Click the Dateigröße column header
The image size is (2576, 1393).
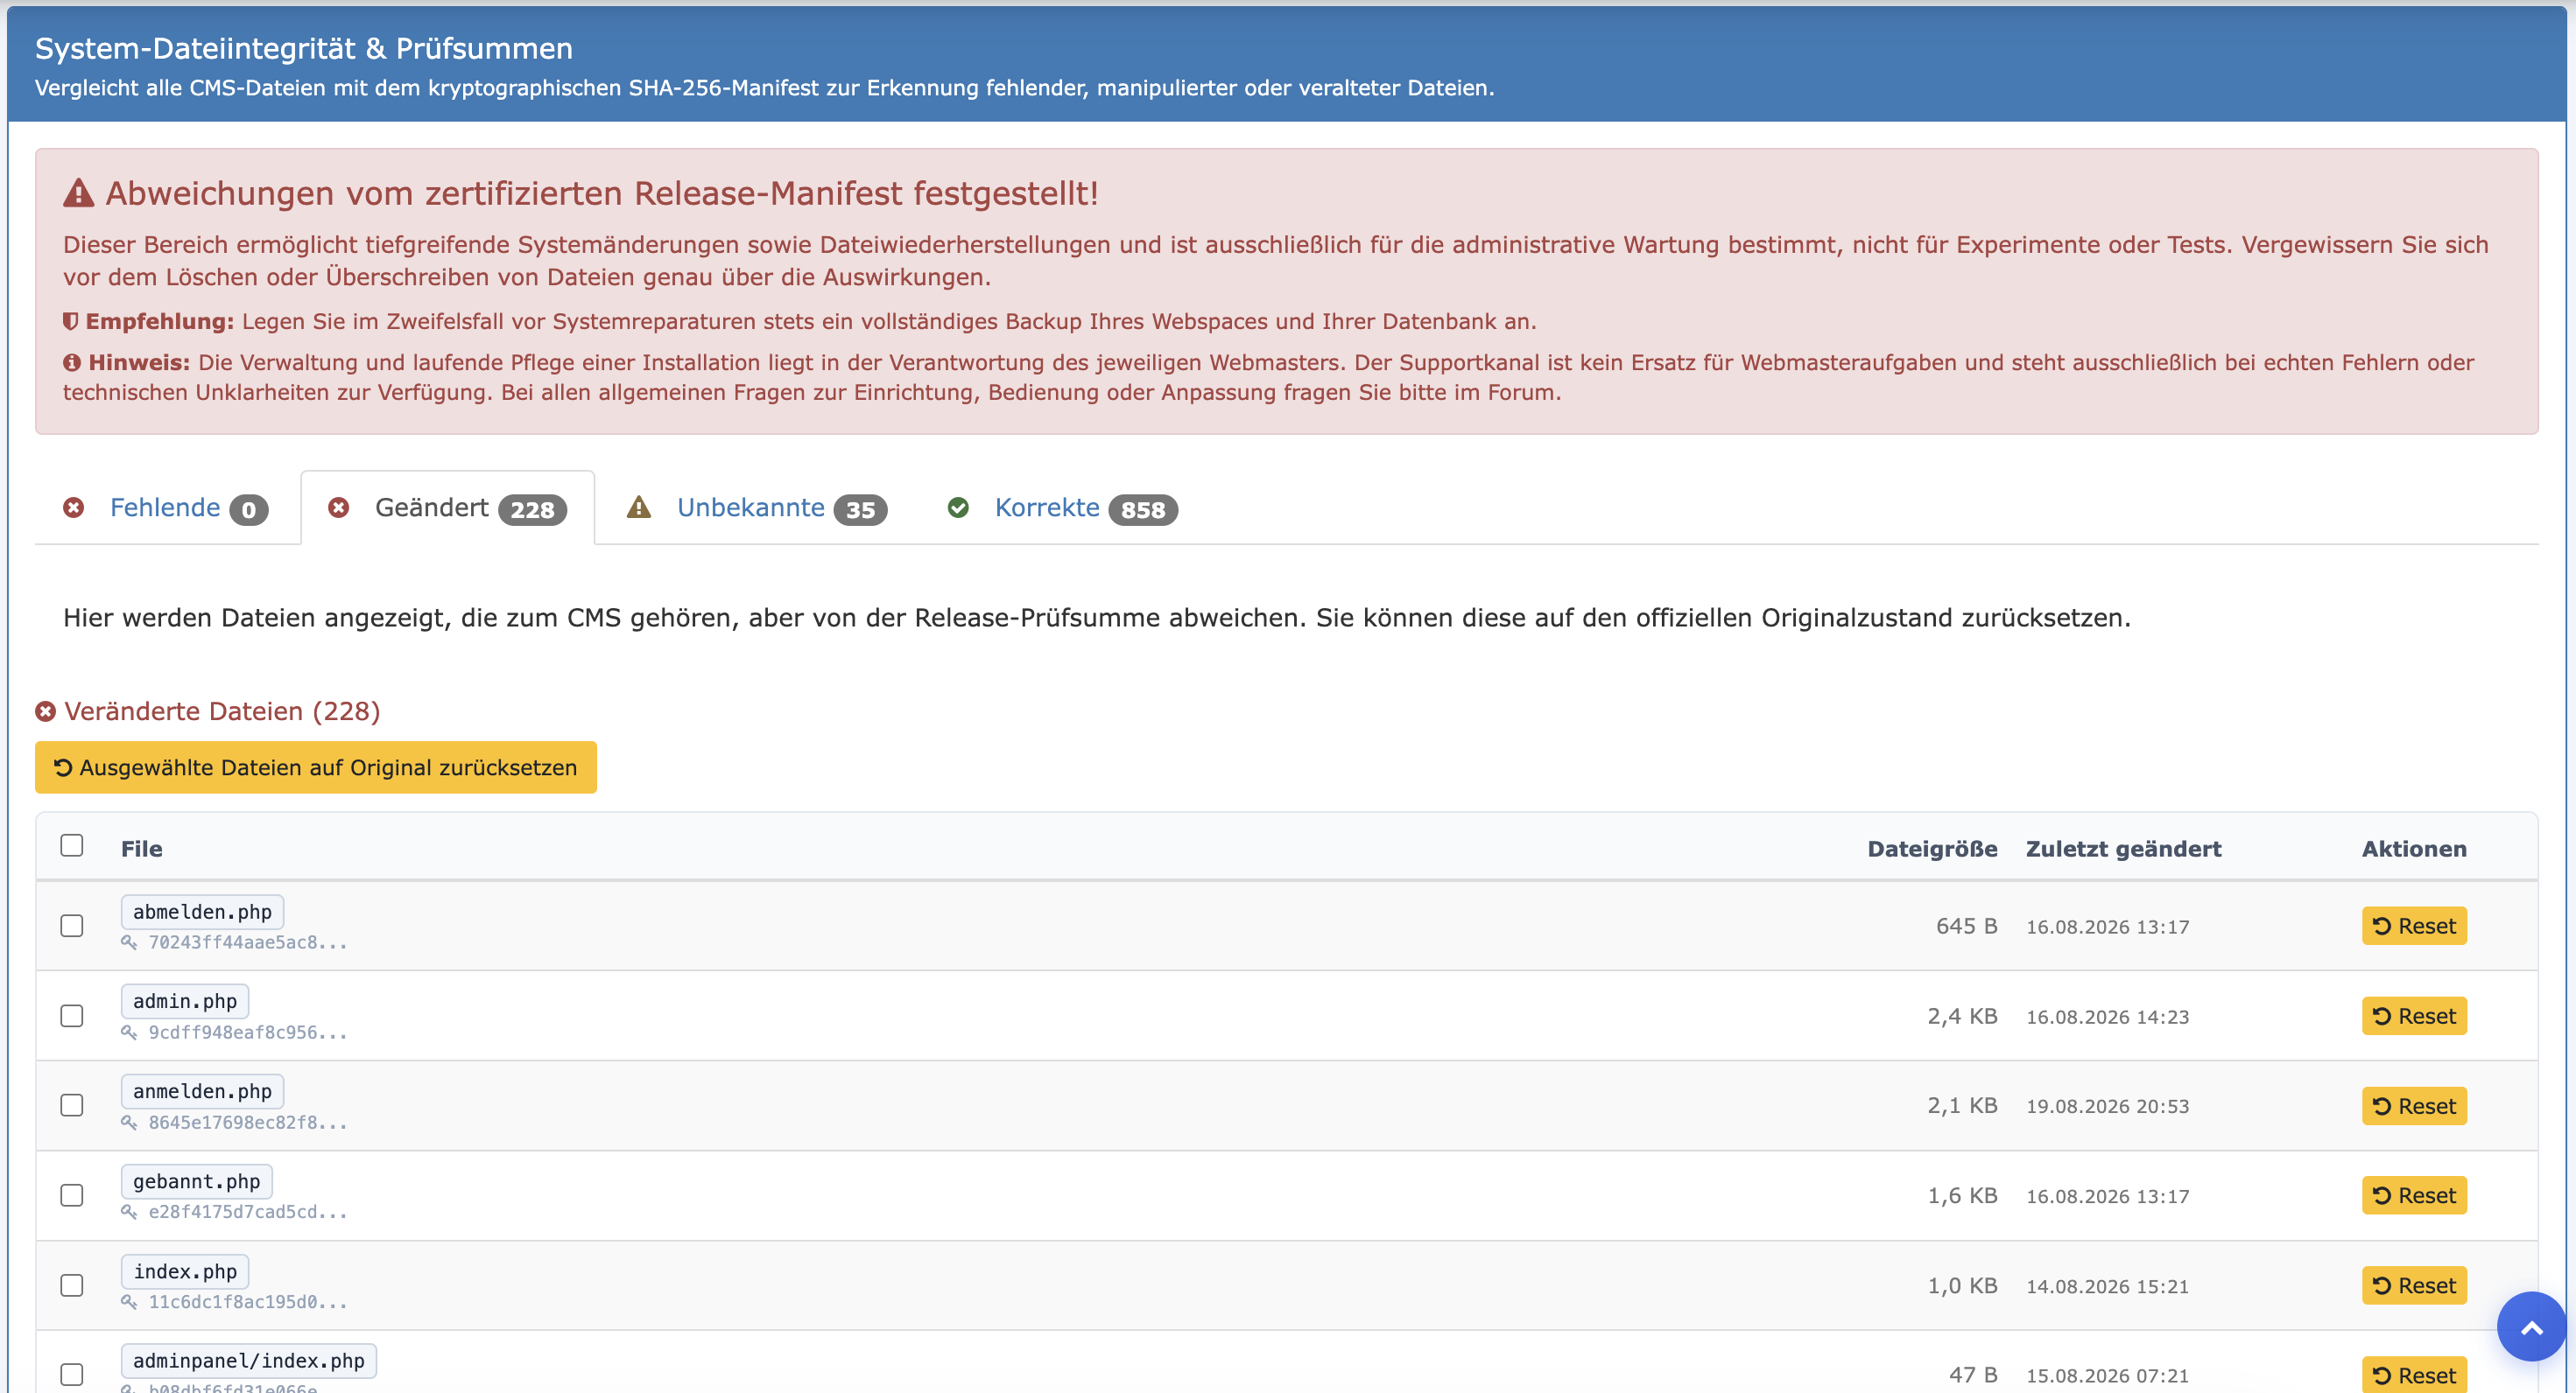point(1932,849)
